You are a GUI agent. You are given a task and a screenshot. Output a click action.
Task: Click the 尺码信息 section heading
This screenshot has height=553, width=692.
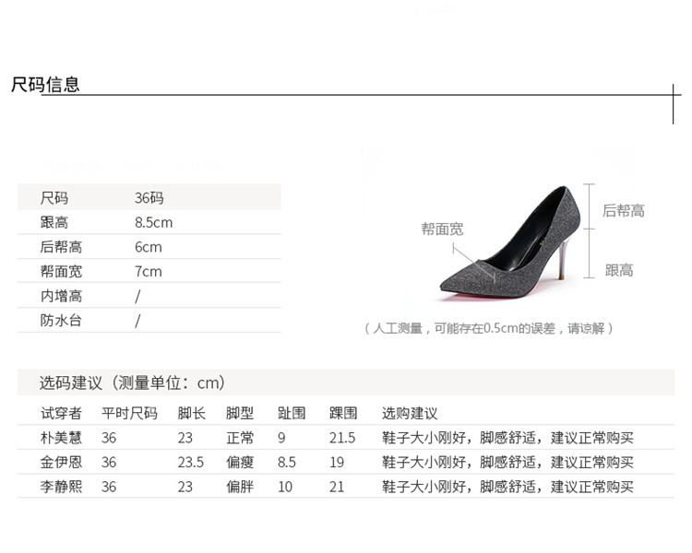[x=45, y=85]
